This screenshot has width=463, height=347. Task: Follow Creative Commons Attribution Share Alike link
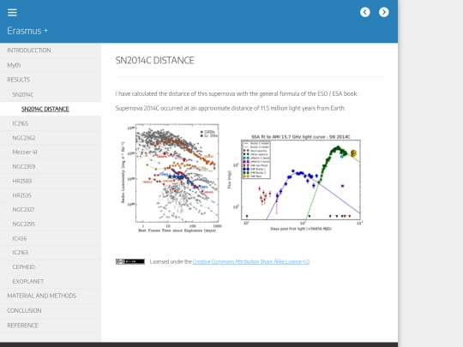[251, 261]
